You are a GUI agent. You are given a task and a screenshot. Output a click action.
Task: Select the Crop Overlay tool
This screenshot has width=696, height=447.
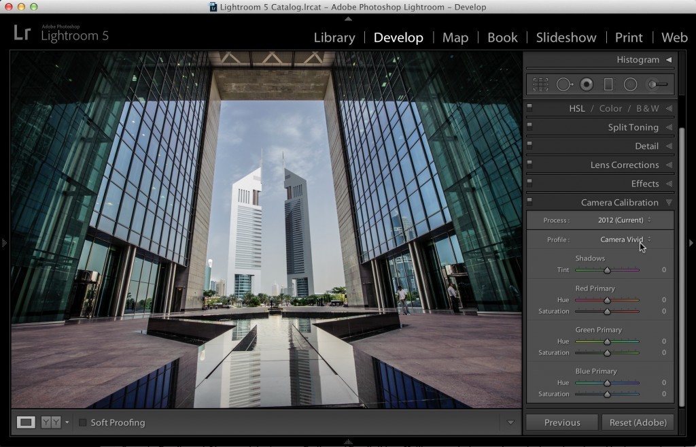[x=540, y=84]
